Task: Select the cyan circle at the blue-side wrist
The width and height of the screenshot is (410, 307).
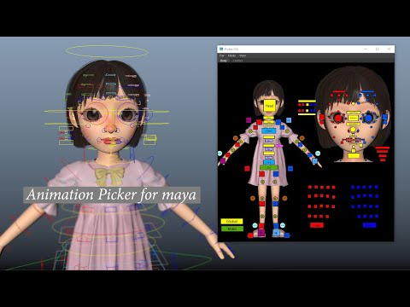Action: [x=318, y=153]
